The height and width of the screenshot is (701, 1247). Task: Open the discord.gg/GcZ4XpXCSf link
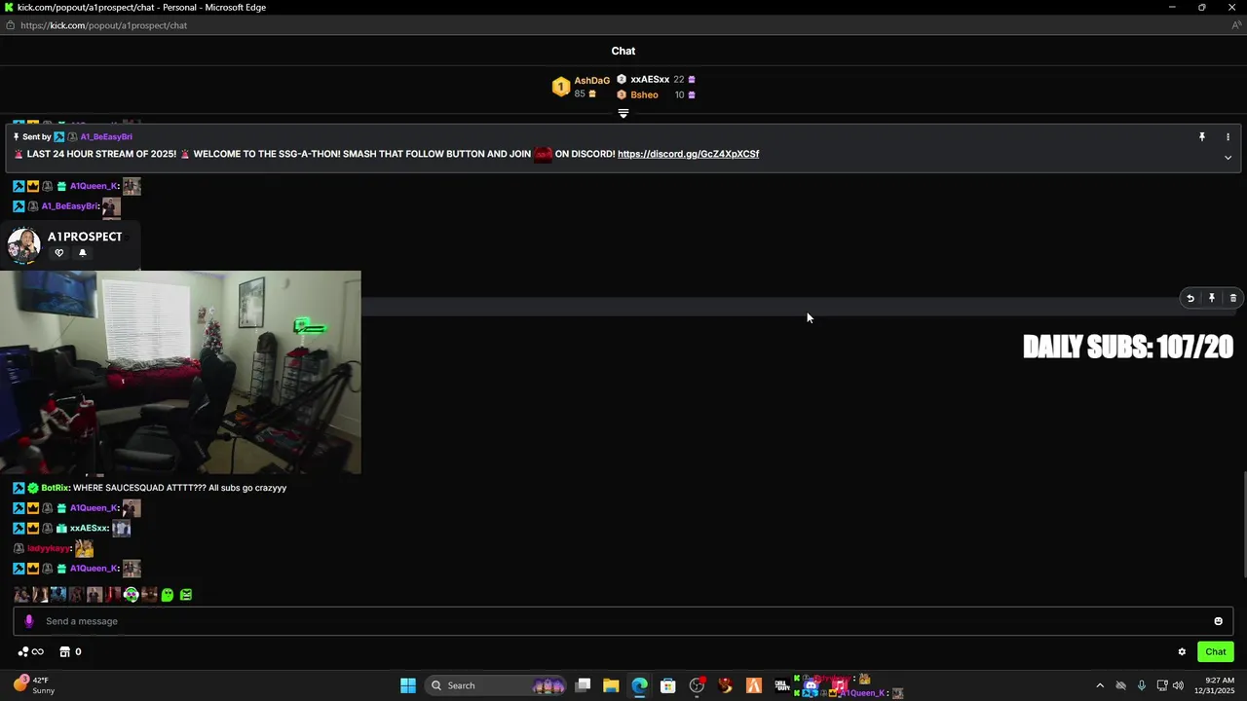pyautogui.click(x=688, y=154)
